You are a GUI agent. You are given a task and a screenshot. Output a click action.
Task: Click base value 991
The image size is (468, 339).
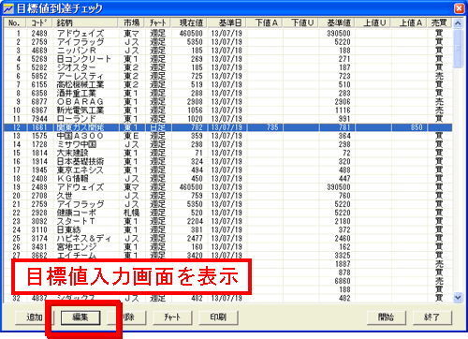pyautogui.click(x=344, y=119)
